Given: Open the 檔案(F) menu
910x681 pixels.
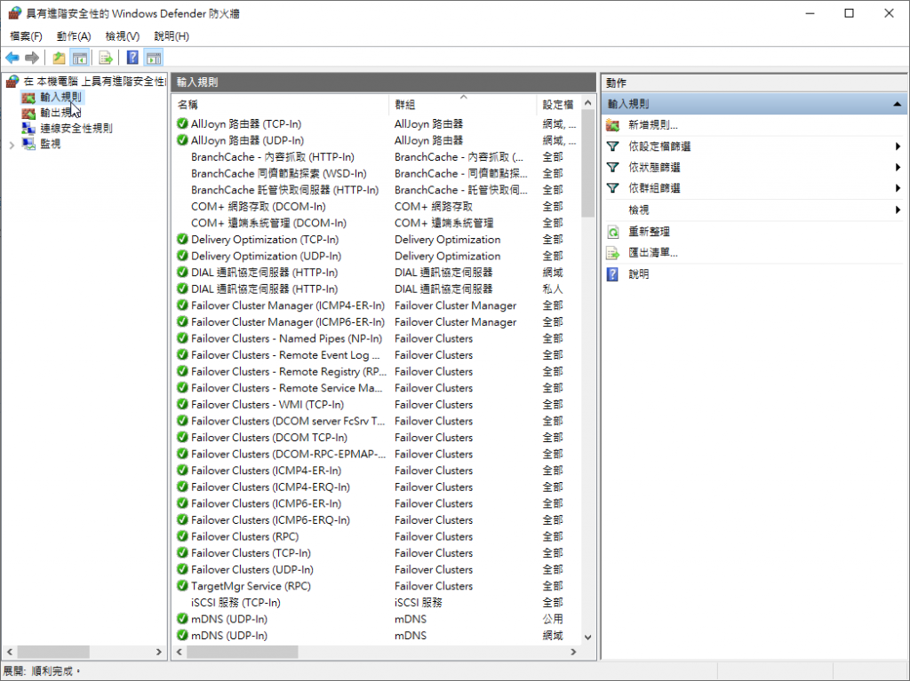Looking at the screenshot, I should (x=26, y=36).
